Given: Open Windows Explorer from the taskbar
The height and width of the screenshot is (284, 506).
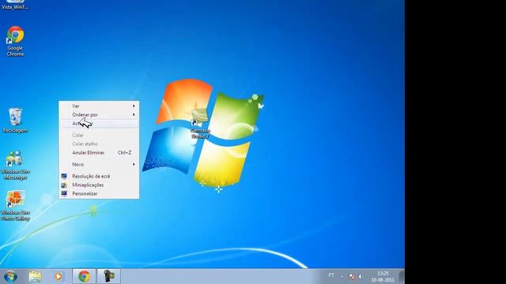Looking at the screenshot, I should pyautogui.click(x=35, y=276).
